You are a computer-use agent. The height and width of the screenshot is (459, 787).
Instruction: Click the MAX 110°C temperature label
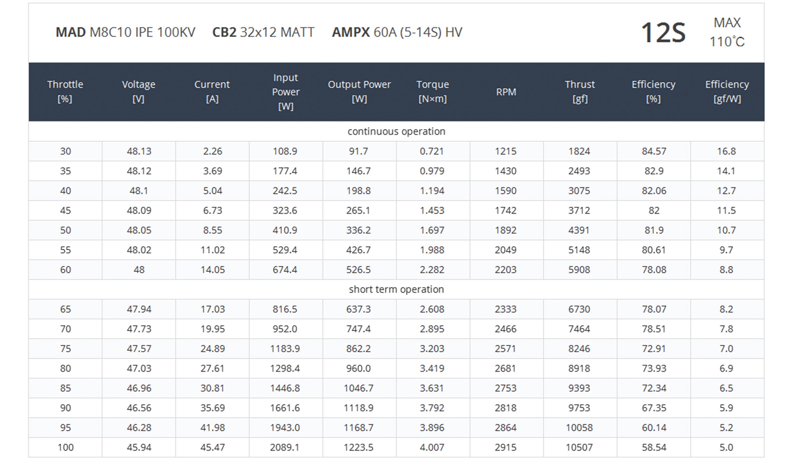(x=727, y=32)
